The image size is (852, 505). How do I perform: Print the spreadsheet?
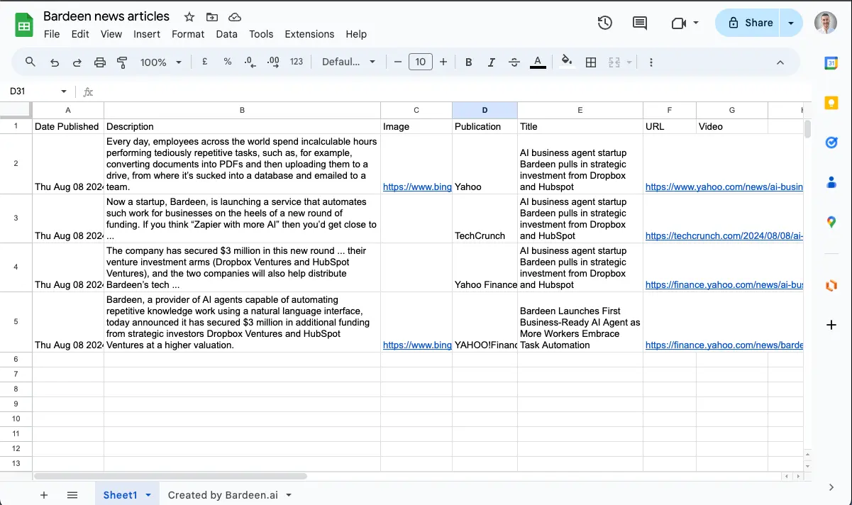point(100,62)
